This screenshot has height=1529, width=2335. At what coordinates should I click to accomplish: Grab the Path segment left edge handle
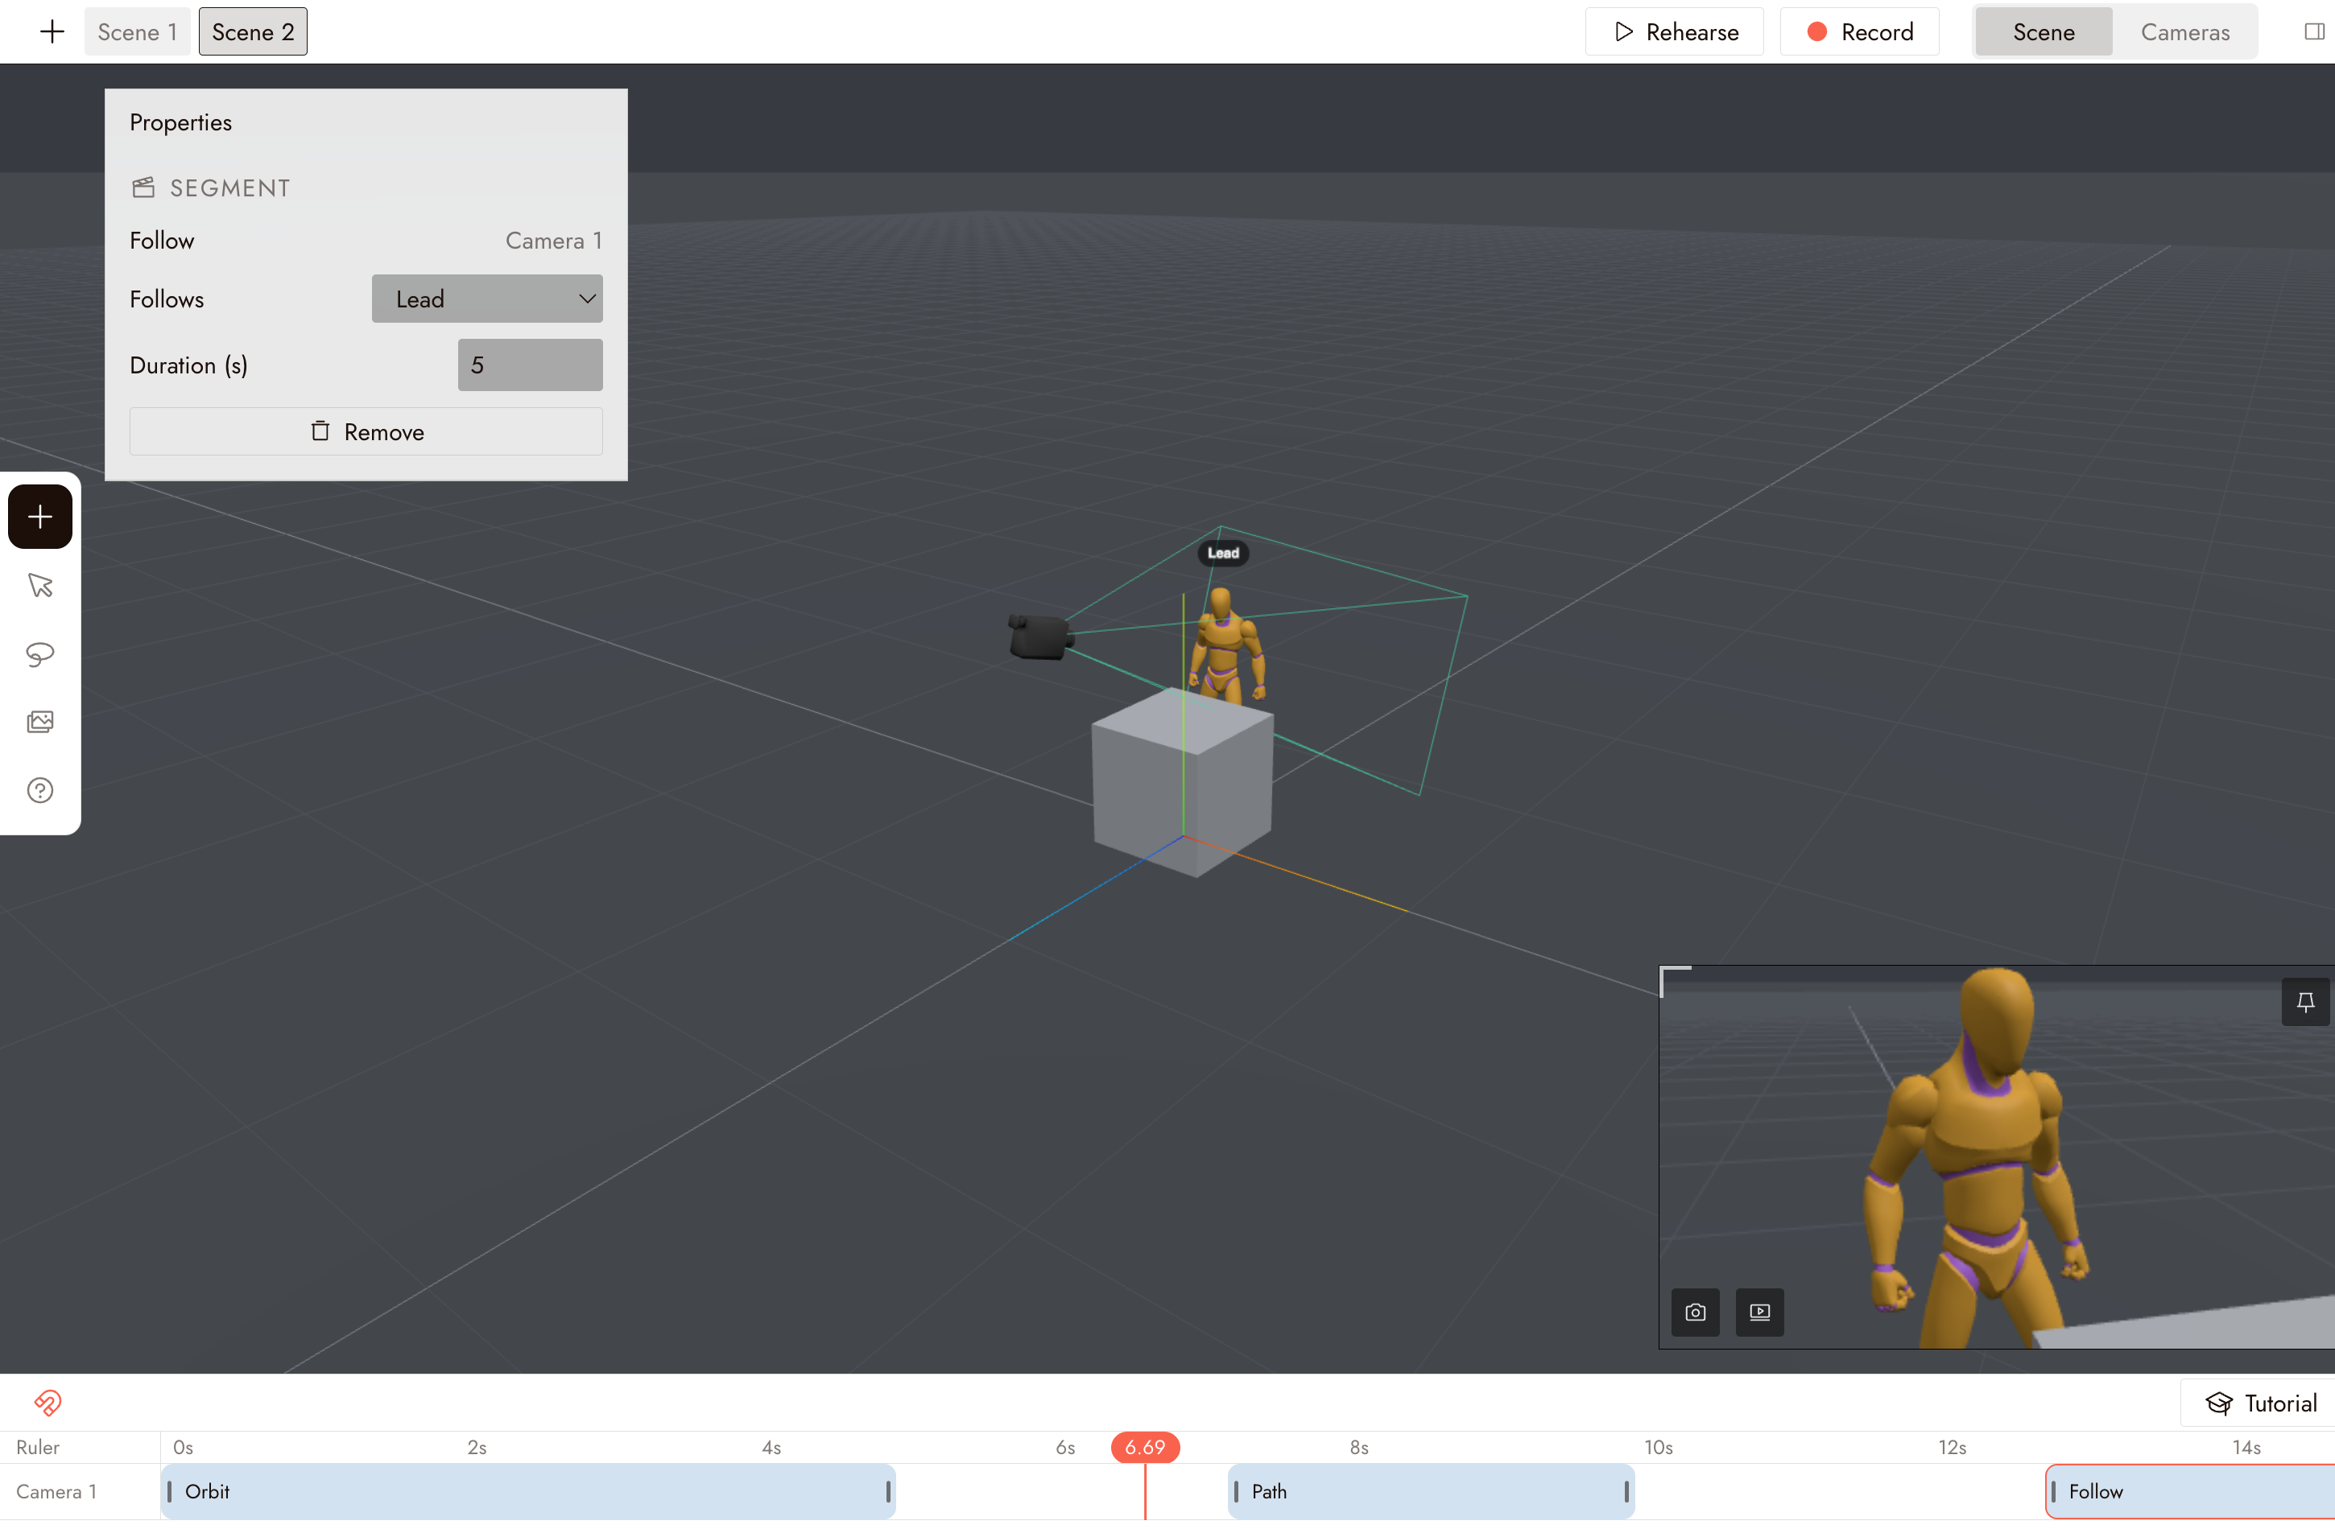click(x=1236, y=1492)
